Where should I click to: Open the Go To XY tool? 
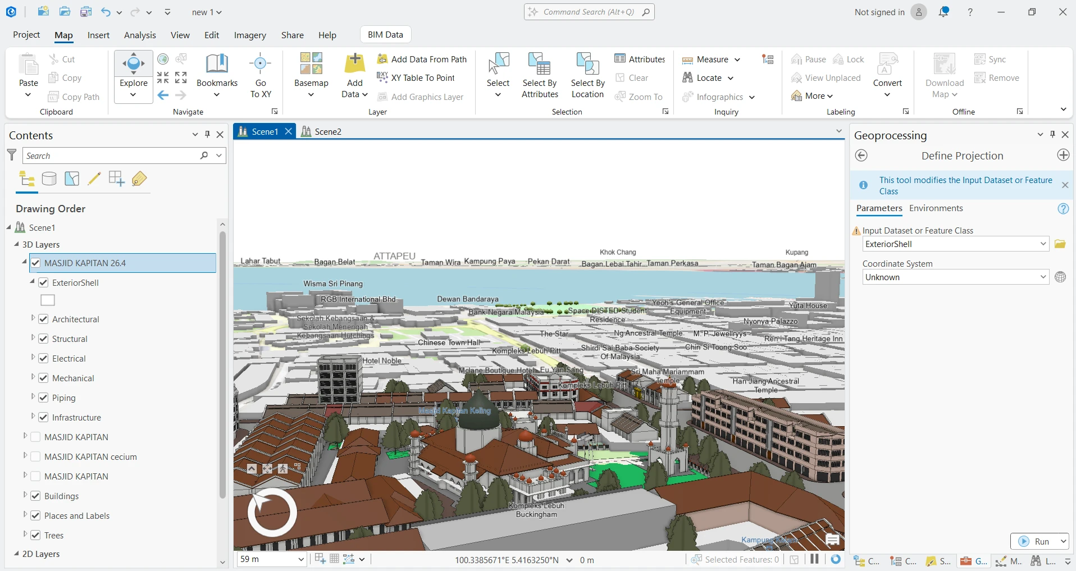pos(261,76)
